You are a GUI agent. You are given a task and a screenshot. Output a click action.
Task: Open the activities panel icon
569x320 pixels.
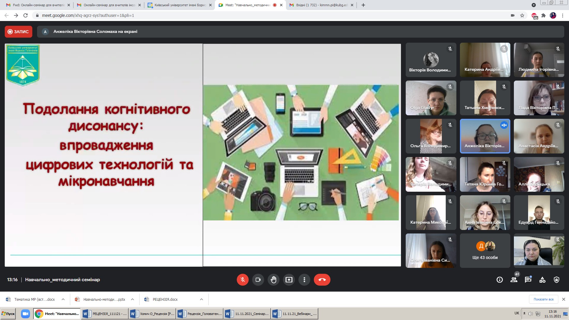tap(542, 280)
